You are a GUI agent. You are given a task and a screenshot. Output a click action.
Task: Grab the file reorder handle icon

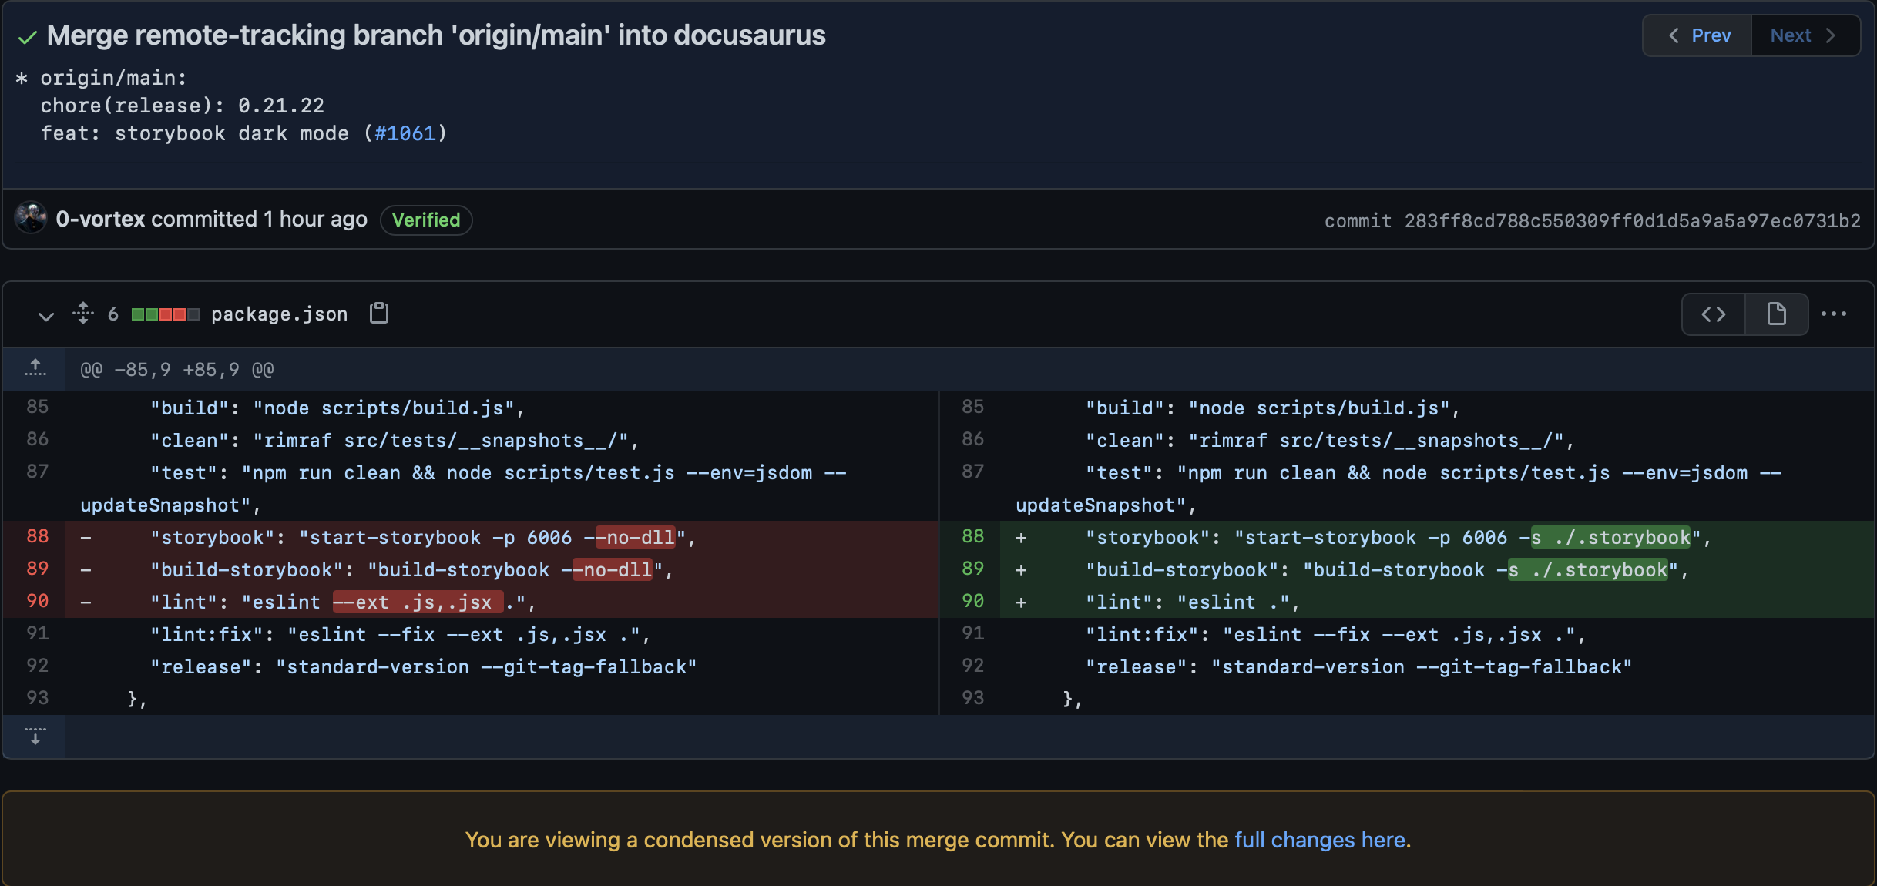click(82, 314)
